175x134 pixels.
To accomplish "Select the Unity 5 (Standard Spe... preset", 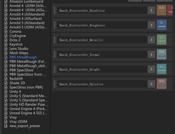I will click(x=26, y=100).
